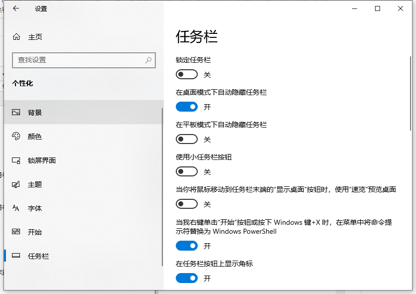The width and height of the screenshot is (416, 294).
Task: Open the 主页 home link text
Action: pyautogui.click(x=35, y=37)
